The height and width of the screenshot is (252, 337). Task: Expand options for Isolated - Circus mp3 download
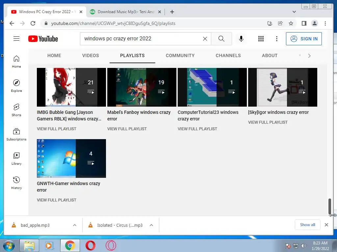pyautogui.click(x=151, y=225)
